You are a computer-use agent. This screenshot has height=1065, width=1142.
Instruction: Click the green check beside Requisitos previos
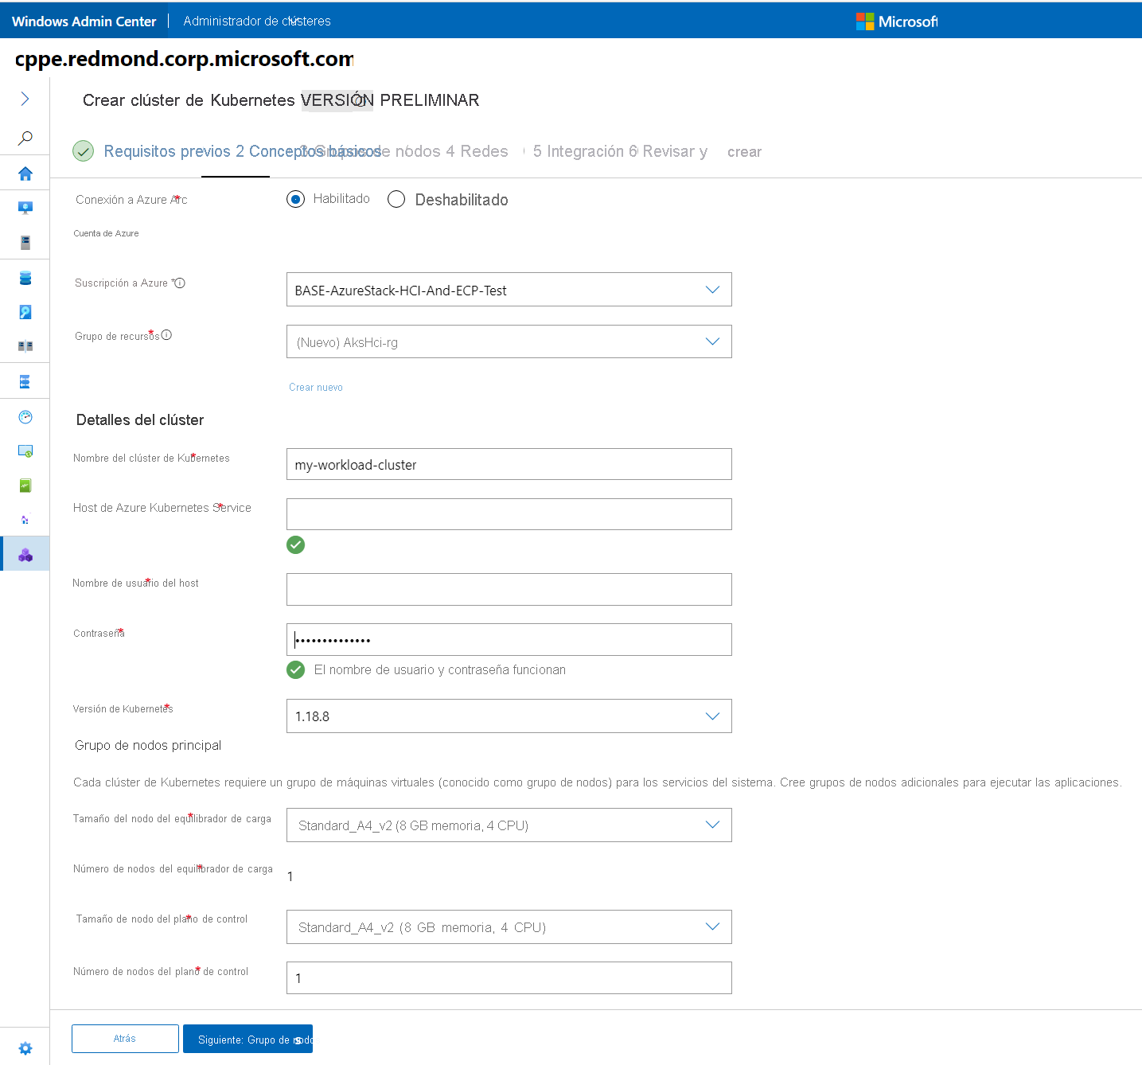84,151
